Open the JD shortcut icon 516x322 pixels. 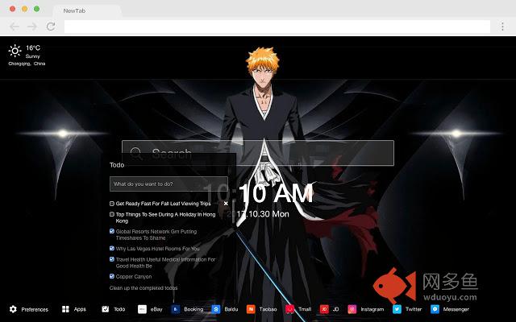(x=324, y=309)
